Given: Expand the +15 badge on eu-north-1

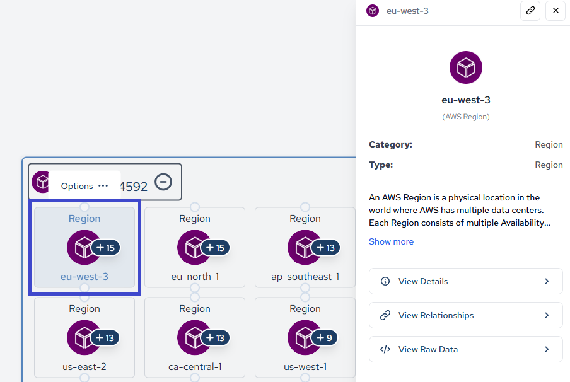Looking at the screenshot, I should (216, 248).
